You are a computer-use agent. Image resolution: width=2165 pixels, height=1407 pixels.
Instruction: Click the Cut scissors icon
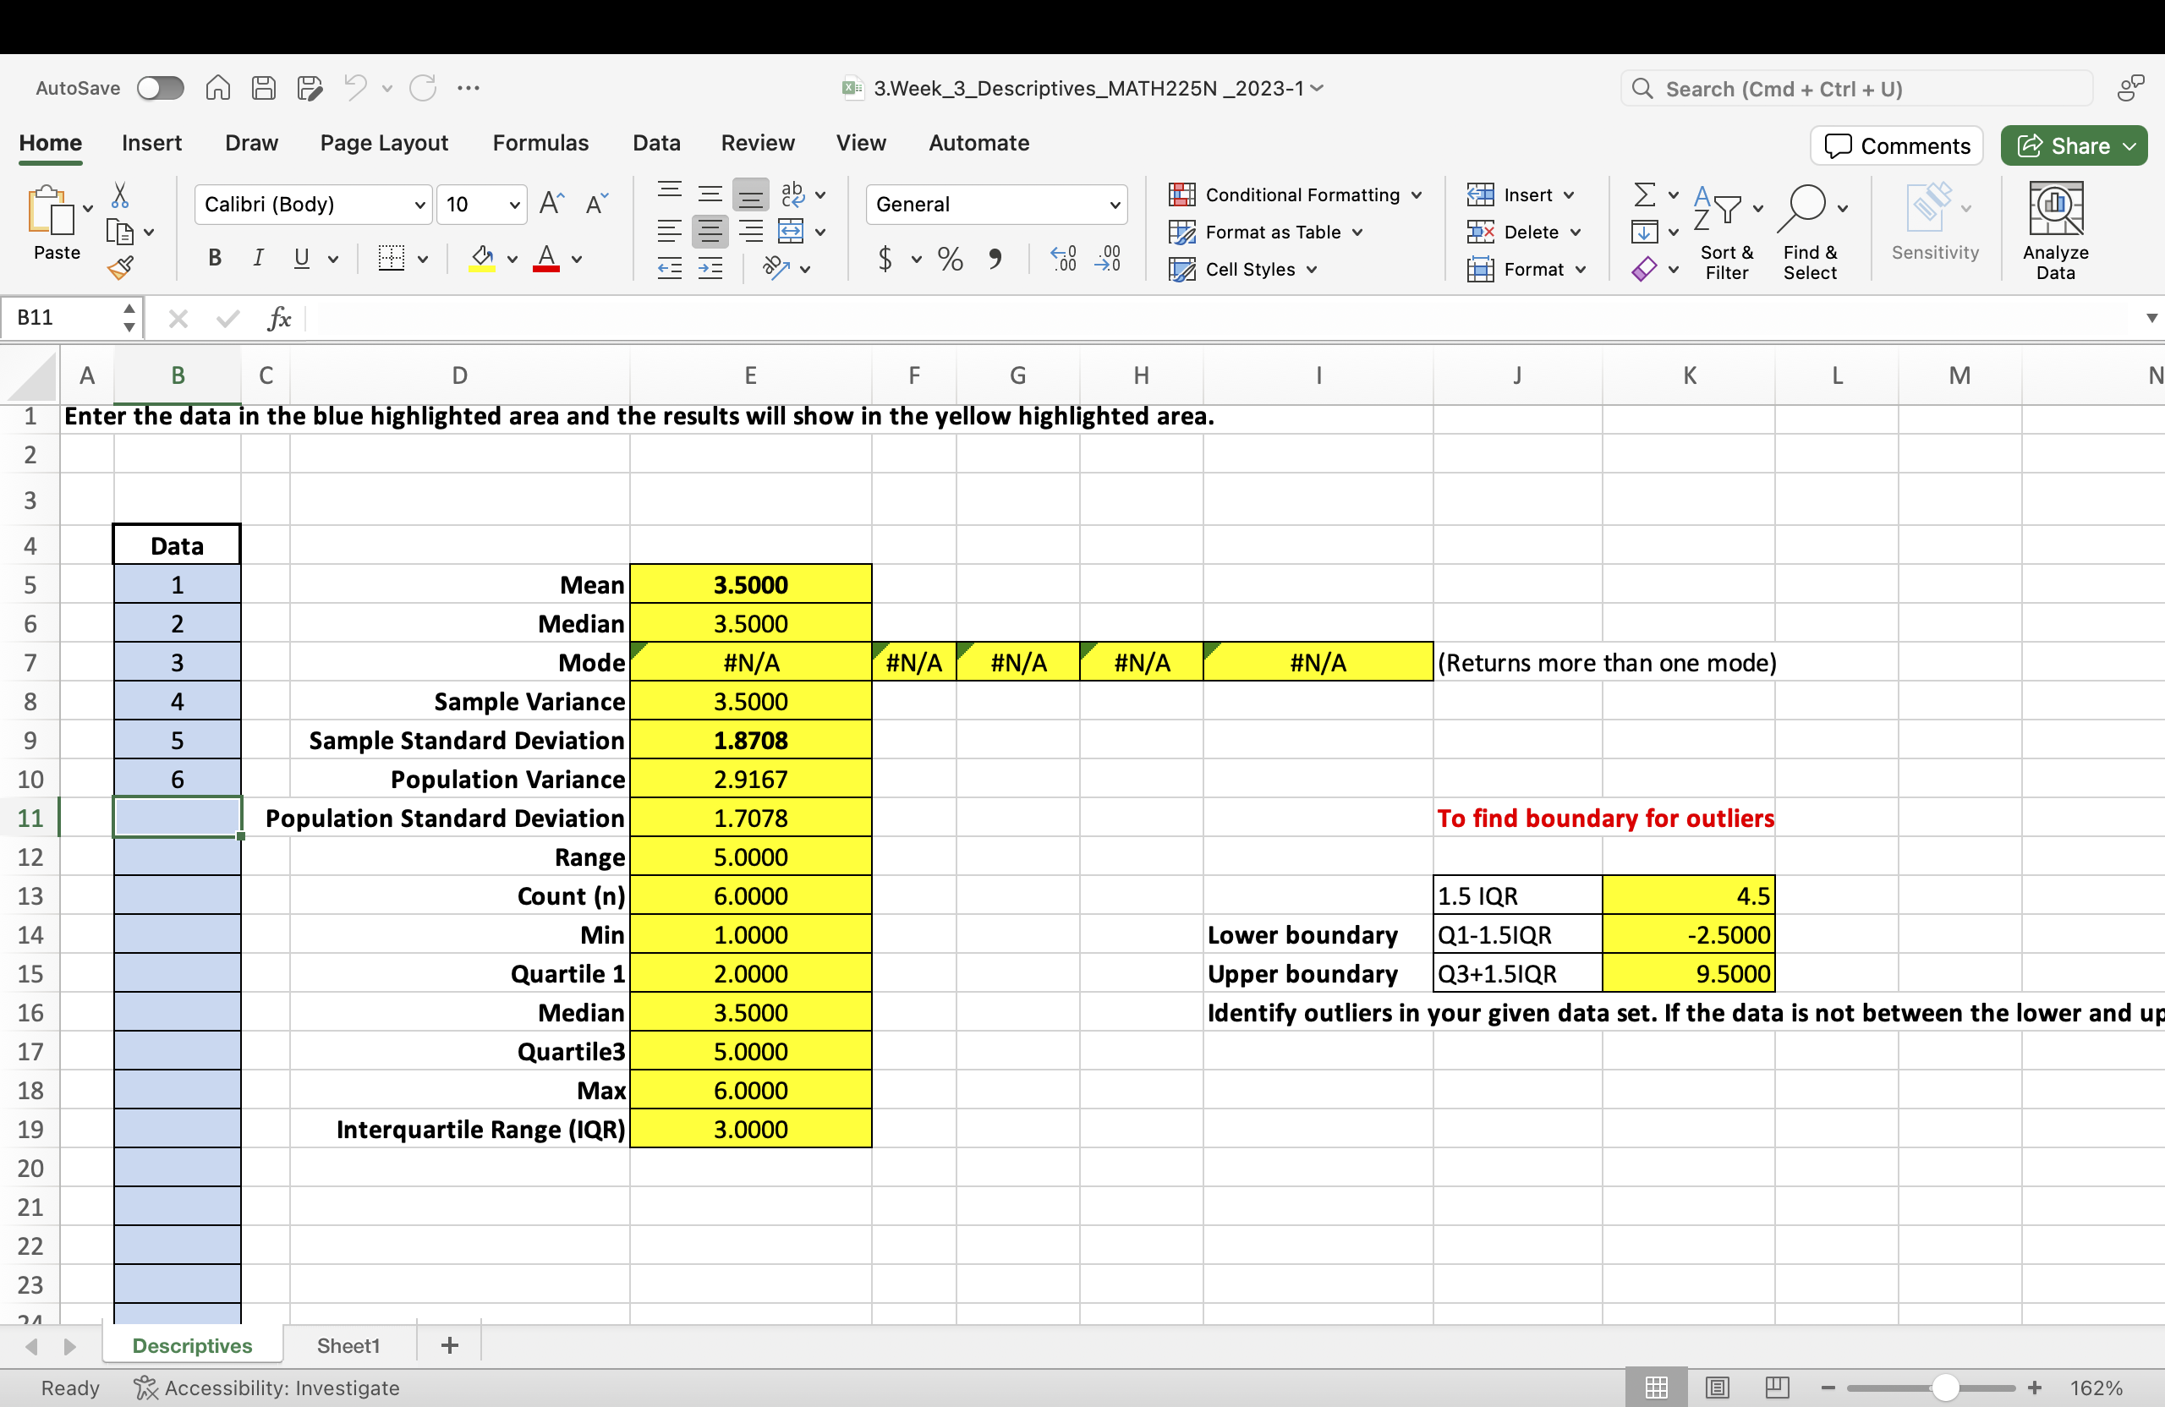pos(120,195)
